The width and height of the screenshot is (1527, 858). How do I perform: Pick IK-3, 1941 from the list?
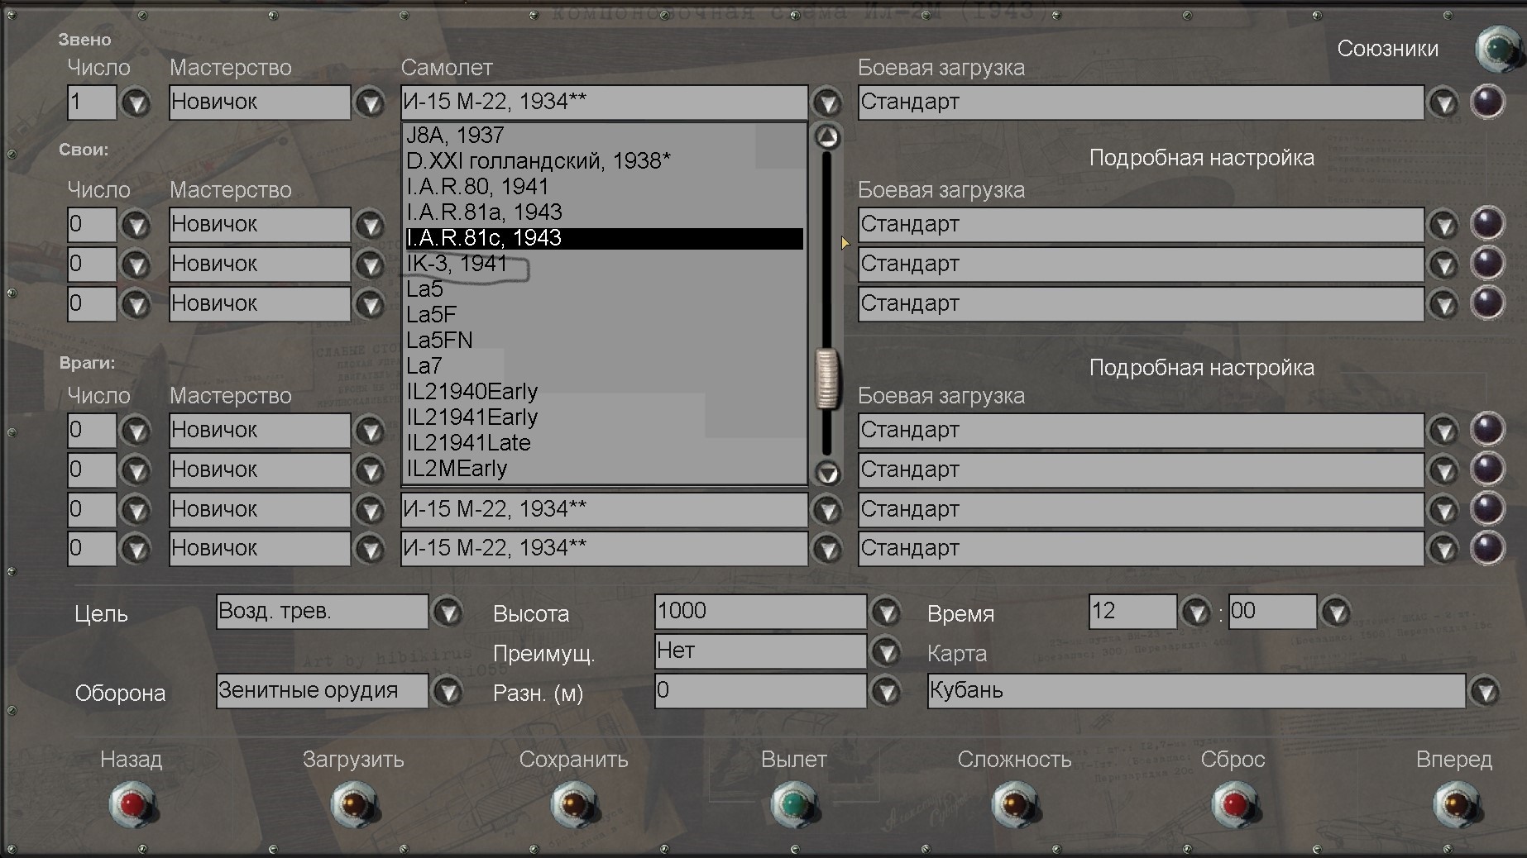pyautogui.click(x=605, y=264)
